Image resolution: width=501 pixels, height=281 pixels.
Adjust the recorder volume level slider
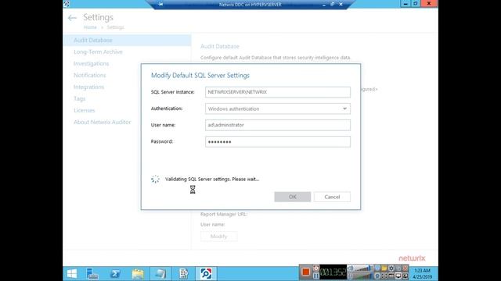coord(364,269)
